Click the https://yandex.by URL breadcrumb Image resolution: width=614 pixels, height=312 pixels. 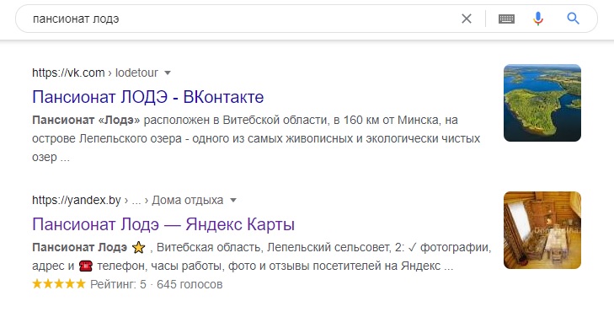pos(77,201)
